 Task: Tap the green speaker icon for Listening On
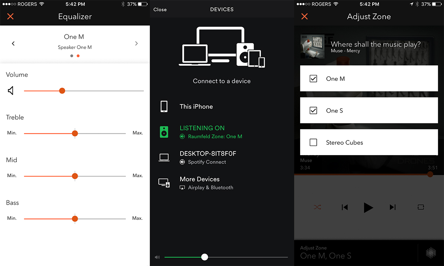[164, 132]
